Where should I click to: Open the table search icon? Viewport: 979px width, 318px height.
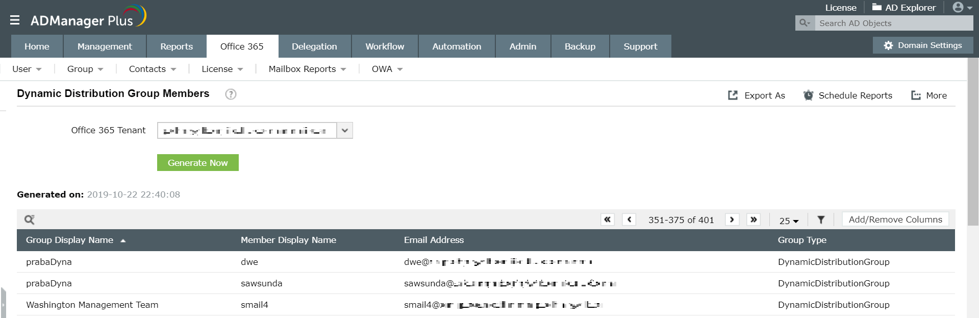30,219
